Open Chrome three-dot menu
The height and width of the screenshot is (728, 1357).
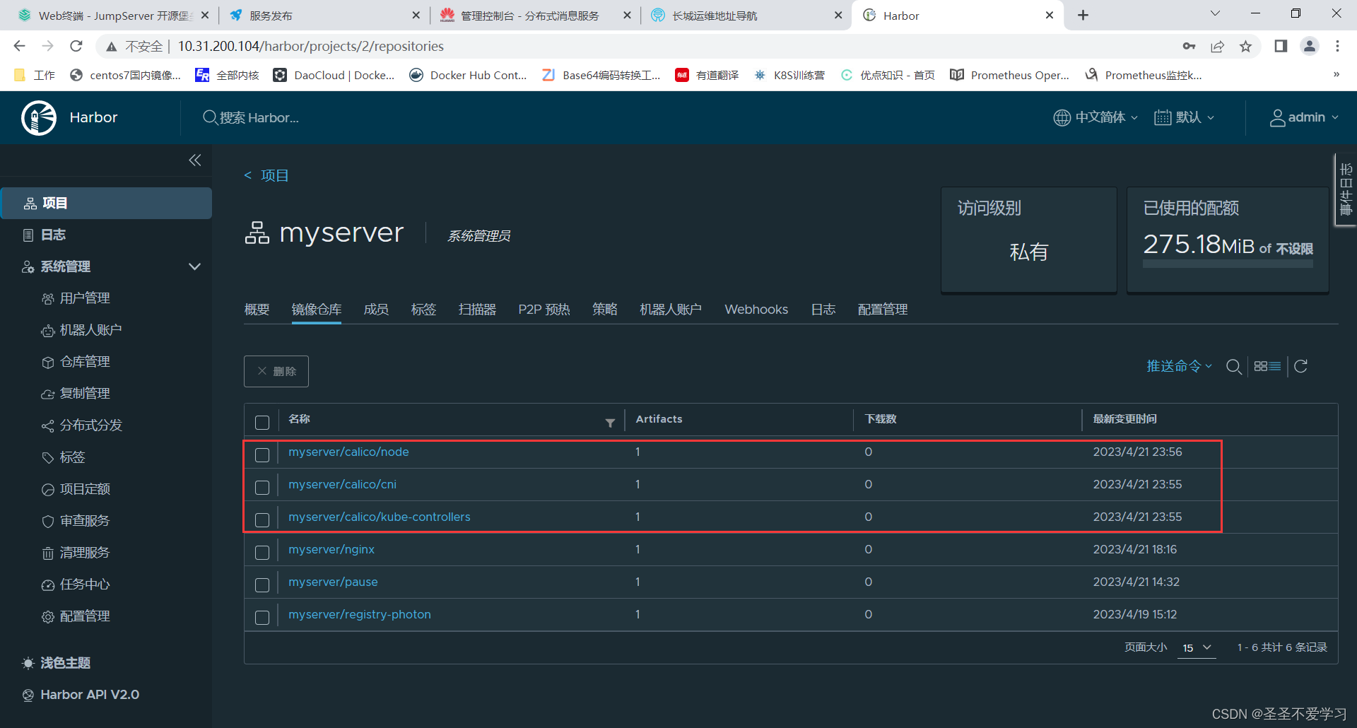click(1337, 46)
